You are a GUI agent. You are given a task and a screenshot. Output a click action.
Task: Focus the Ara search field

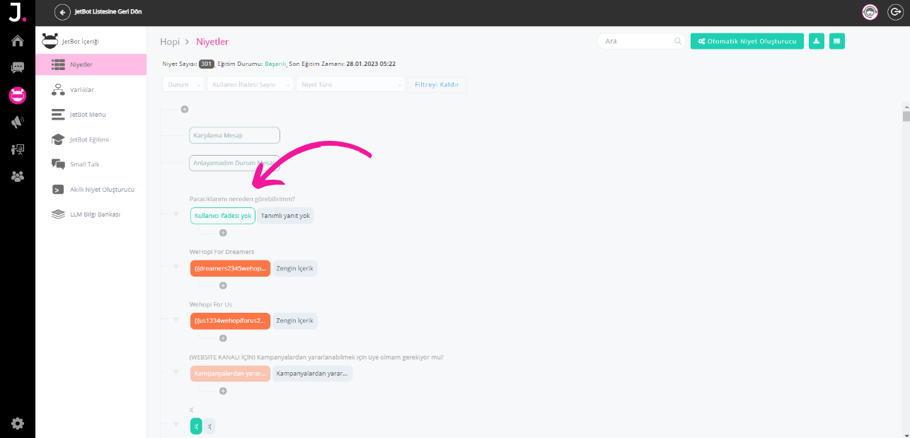641,41
